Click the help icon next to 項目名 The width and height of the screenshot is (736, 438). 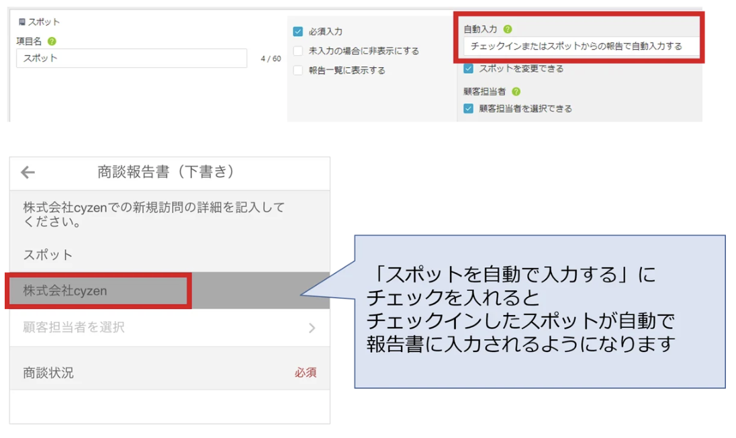(x=52, y=41)
